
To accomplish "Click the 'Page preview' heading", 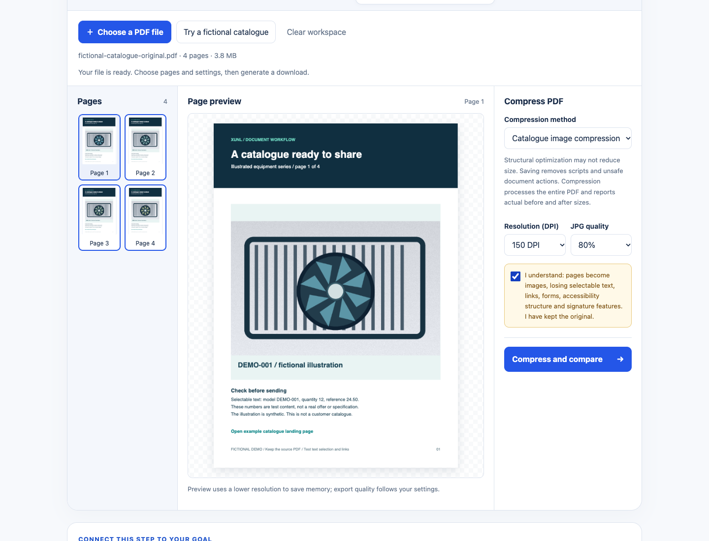I will pos(214,101).
